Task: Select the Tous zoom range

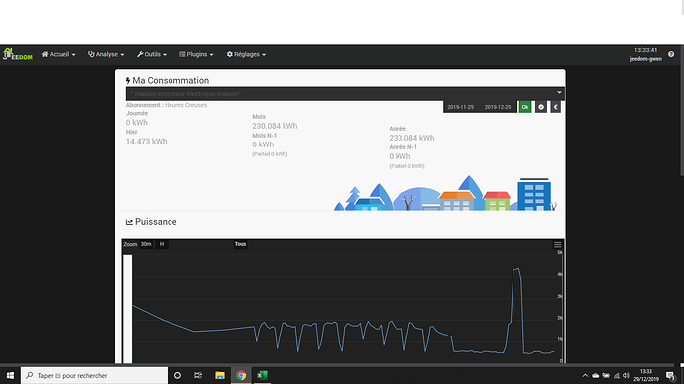Action: [240, 244]
